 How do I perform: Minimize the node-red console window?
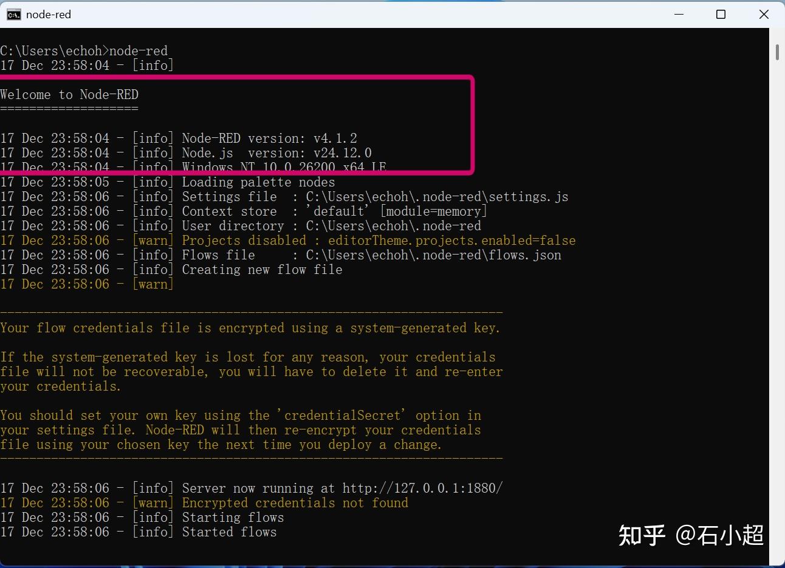679,15
